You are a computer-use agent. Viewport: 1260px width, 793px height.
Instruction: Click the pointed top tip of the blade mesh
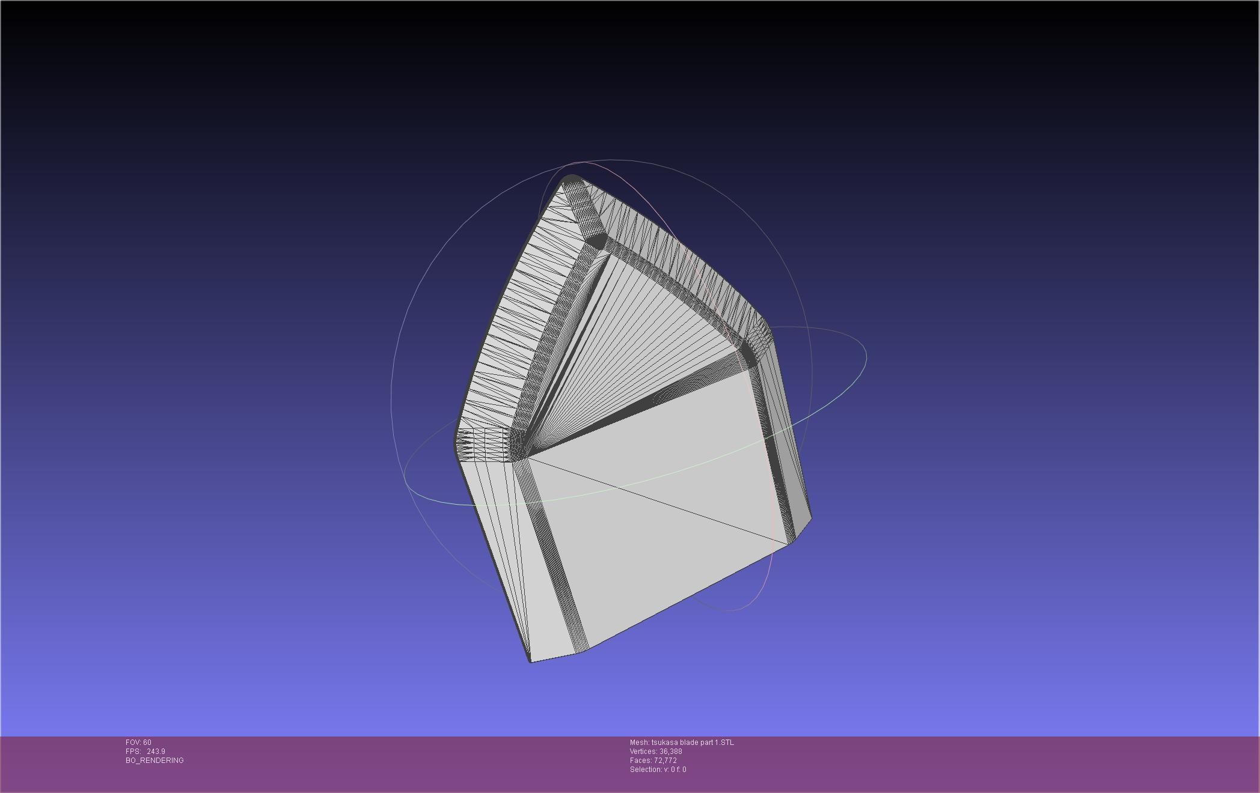click(570, 178)
